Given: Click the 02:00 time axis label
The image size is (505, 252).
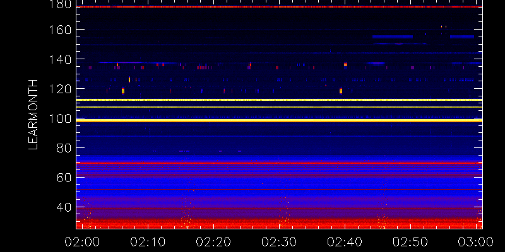Looking at the screenshot, I should pyautogui.click(x=82, y=242).
